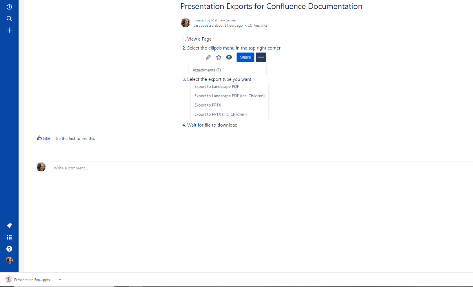
Task: Click the Analytics chart icon
Action: click(250, 25)
